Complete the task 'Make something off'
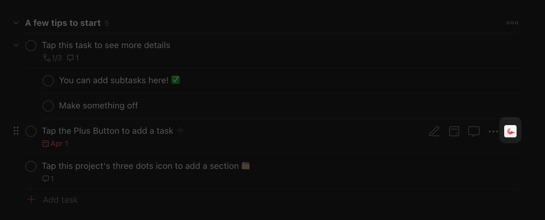The image size is (545, 220). click(48, 106)
